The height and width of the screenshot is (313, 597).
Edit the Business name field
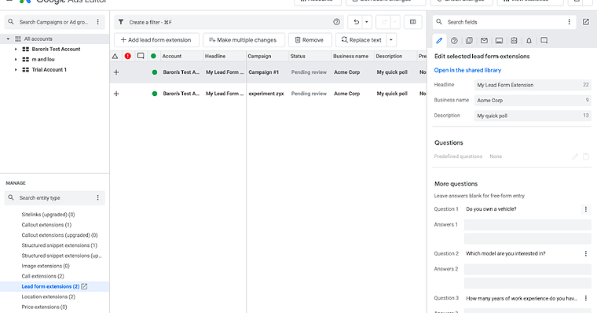533,100
